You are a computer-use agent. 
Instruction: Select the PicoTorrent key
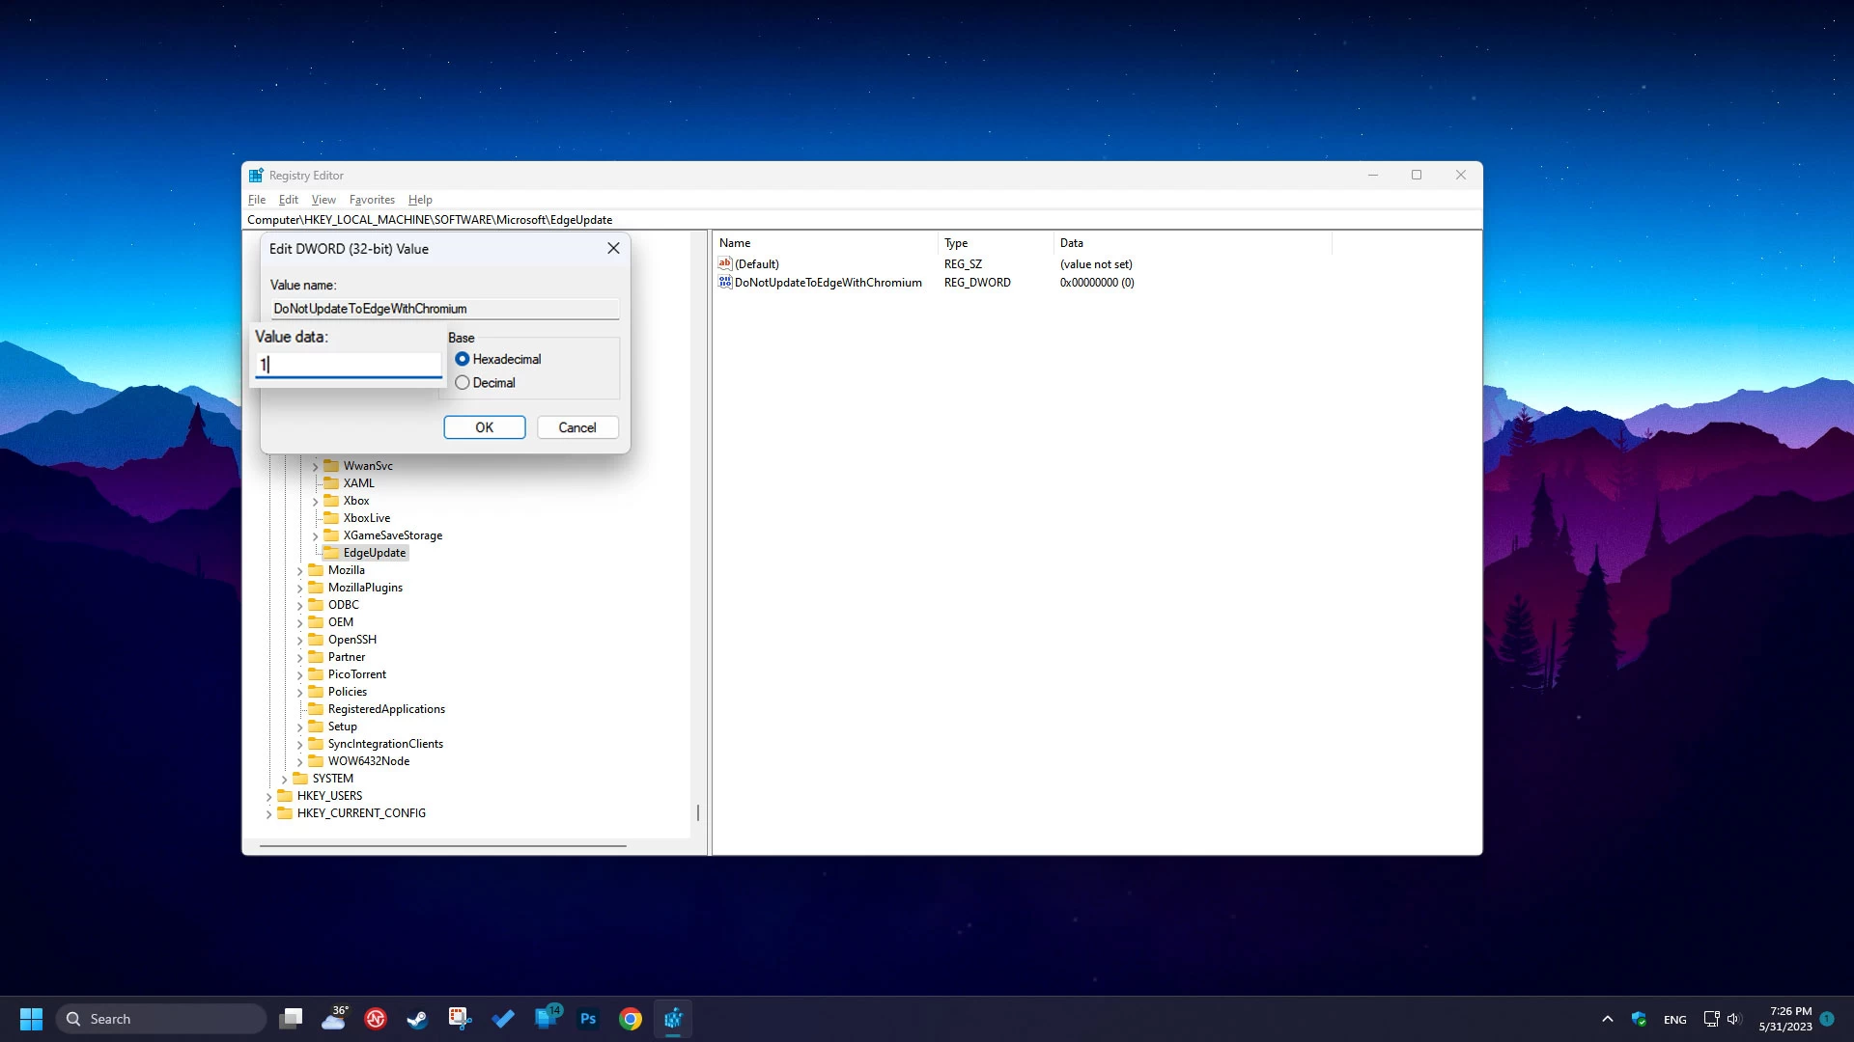coord(357,674)
